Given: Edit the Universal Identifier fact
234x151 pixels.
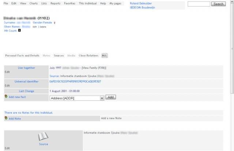Looking at the screenshot, I should (7, 86).
